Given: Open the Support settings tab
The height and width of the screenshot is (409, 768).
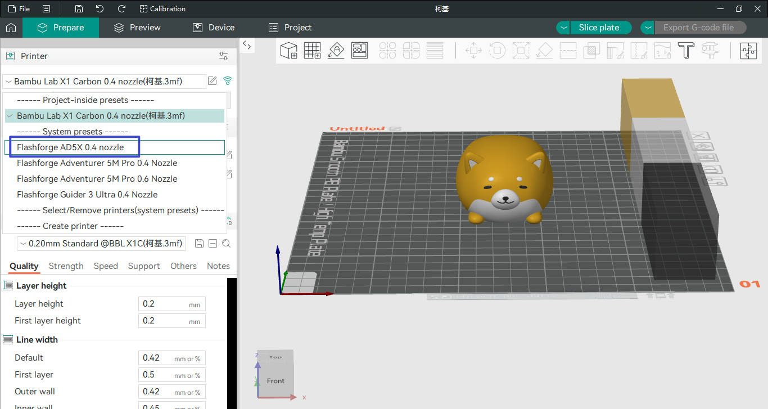Looking at the screenshot, I should point(144,266).
